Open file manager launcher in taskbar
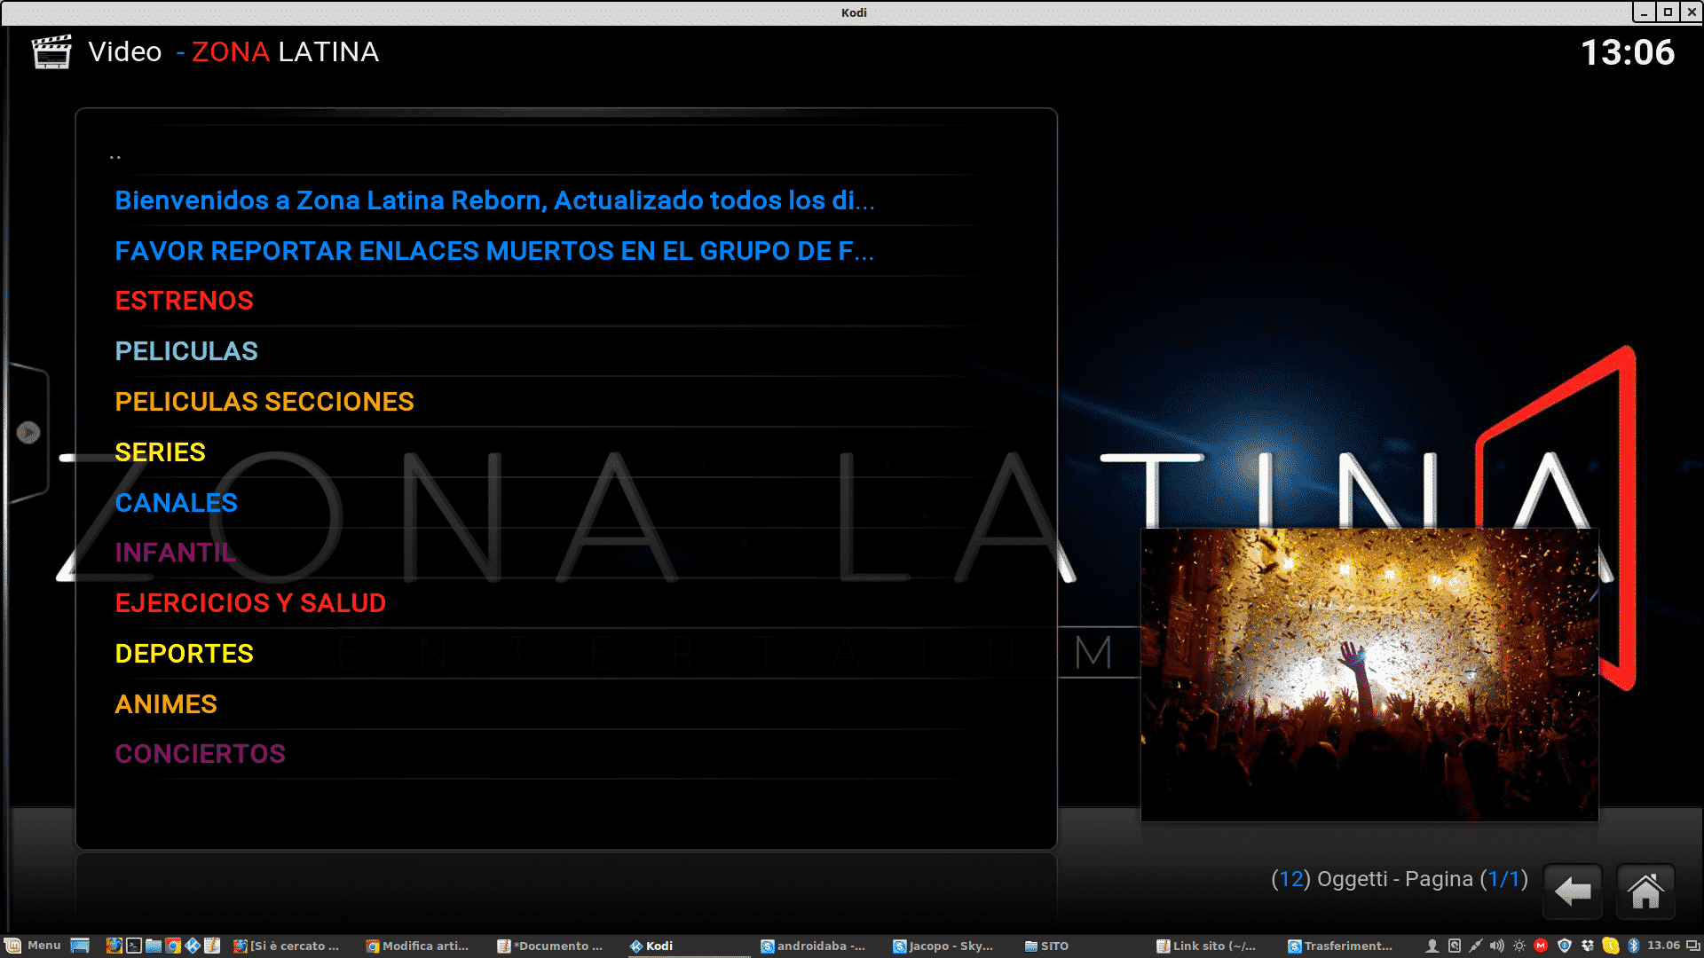This screenshot has height=958, width=1704. tap(153, 946)
